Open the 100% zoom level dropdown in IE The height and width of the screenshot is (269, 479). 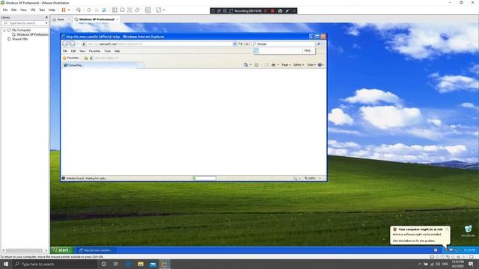tap(320, 178)
